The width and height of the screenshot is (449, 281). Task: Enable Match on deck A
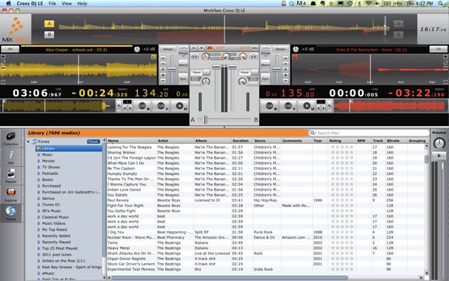coord(183,65)
